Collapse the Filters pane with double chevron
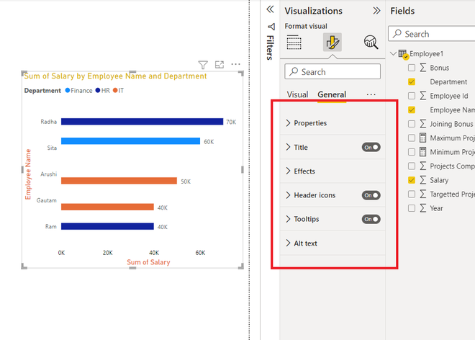Viewport: 475px width, 340px height. pos(270,9)
